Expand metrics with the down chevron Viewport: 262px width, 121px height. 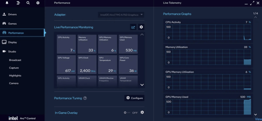pos(142,85)
